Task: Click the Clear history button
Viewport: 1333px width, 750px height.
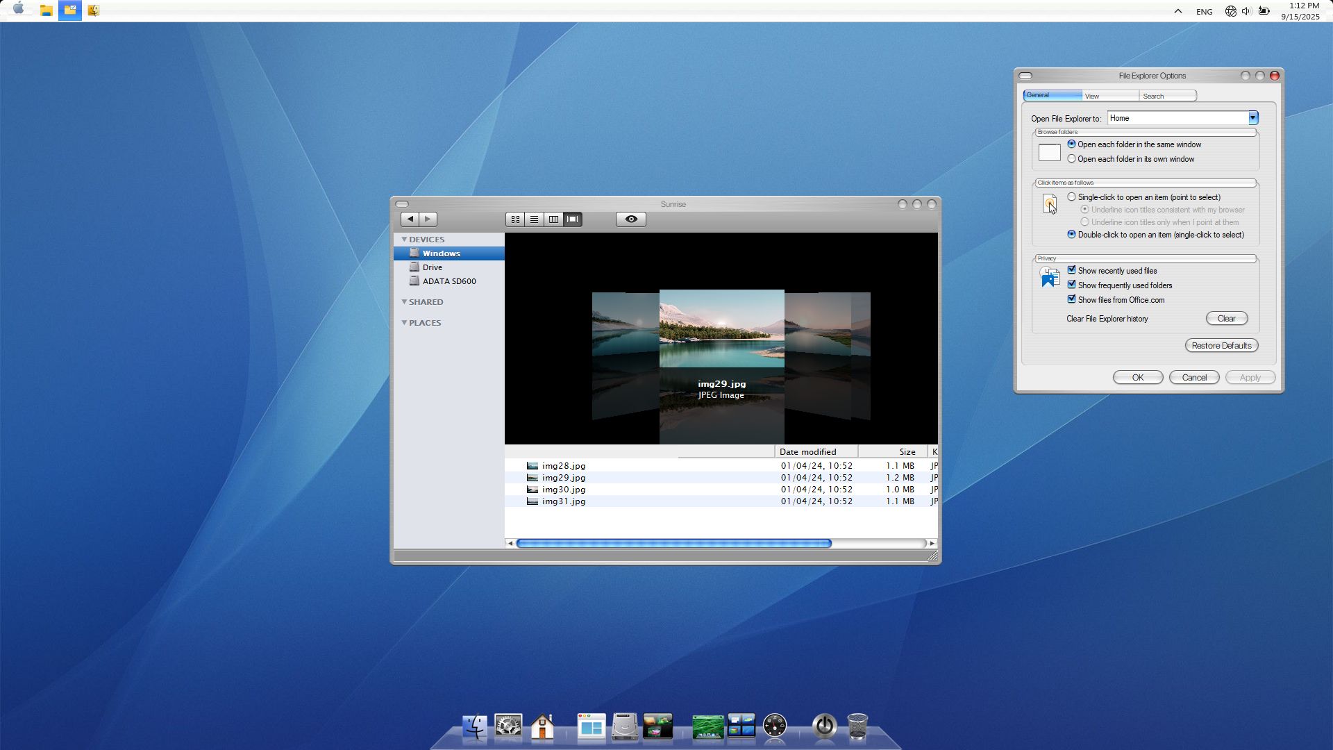Action: [1226, 319]
